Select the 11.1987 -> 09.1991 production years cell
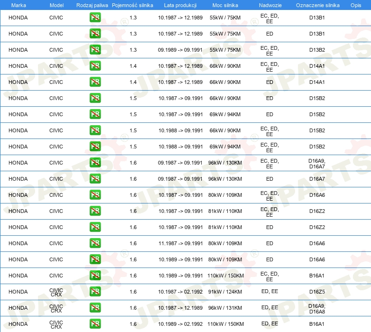The image size is (371, 332). pyautogui.click(x=180, y=243)
